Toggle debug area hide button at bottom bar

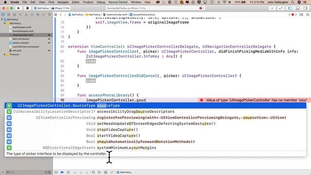click(x=56, y=172)
